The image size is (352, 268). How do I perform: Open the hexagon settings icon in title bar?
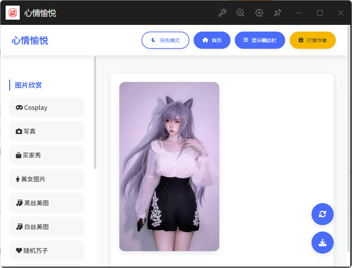pos(259,13)
